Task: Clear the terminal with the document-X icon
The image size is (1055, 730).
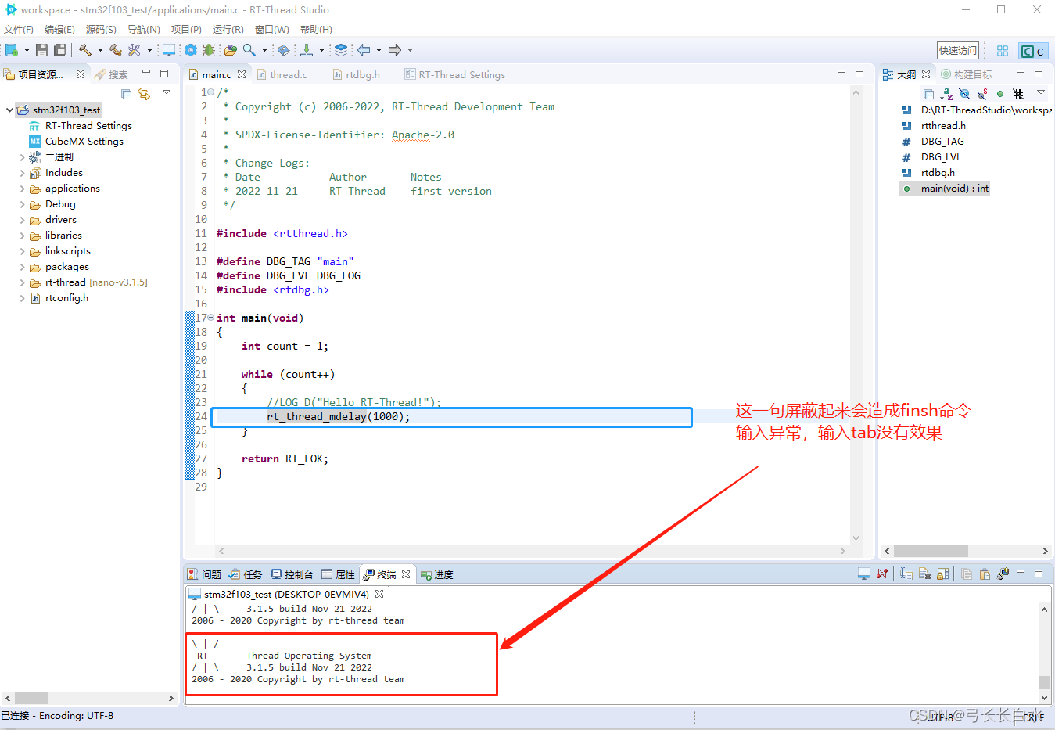Action: click(925, 574)
